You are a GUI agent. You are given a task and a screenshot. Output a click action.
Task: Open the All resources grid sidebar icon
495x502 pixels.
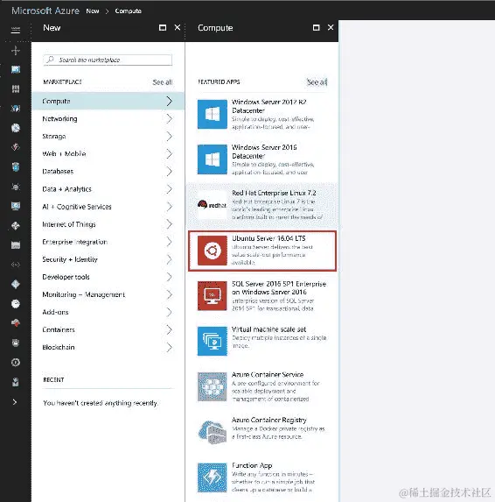click(16, 88)
